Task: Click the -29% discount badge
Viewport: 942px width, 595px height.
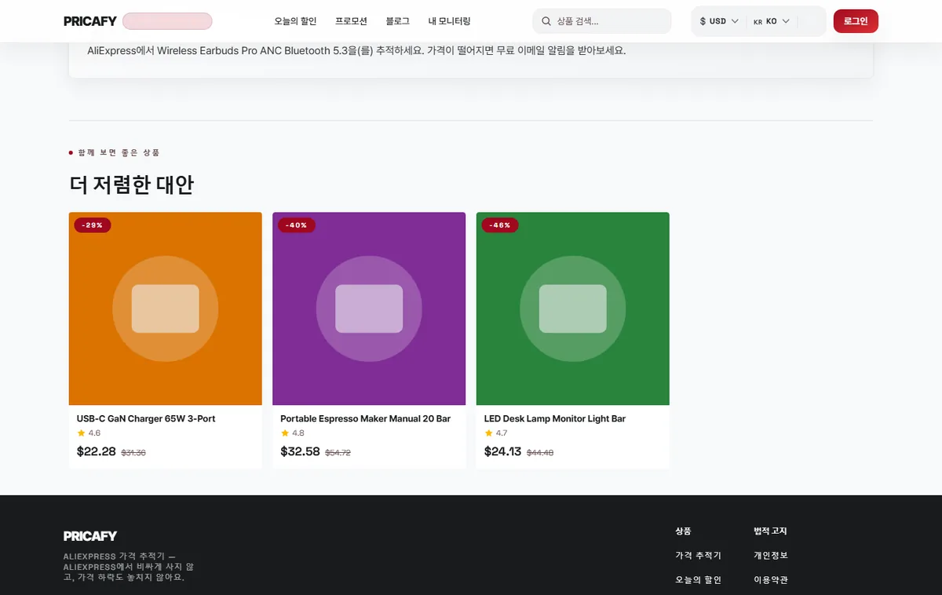Action: (x=93, y=225)
